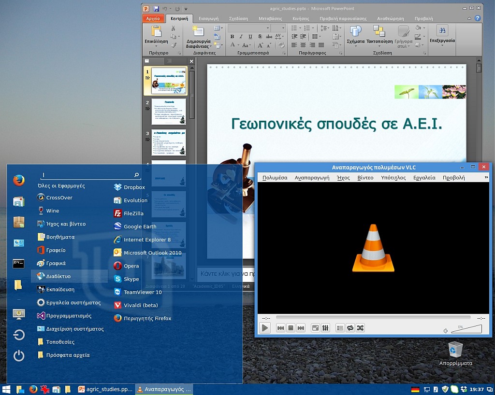Open the Προβολή παρουσίασης tab
The image size is (495, 395).
point(343,19)
